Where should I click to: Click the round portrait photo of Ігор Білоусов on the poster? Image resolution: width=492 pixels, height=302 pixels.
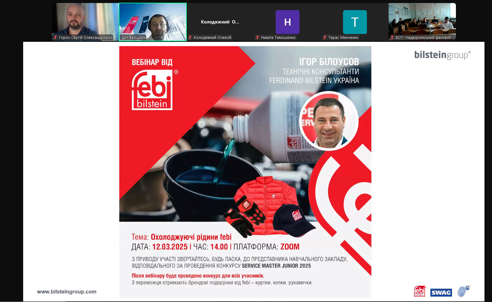tap(329, 121)
